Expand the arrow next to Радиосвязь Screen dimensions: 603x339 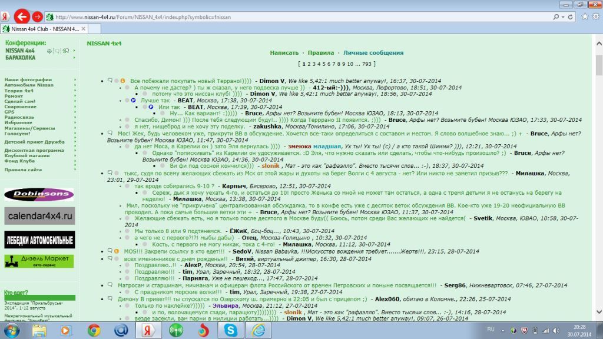tap(75, 117)
